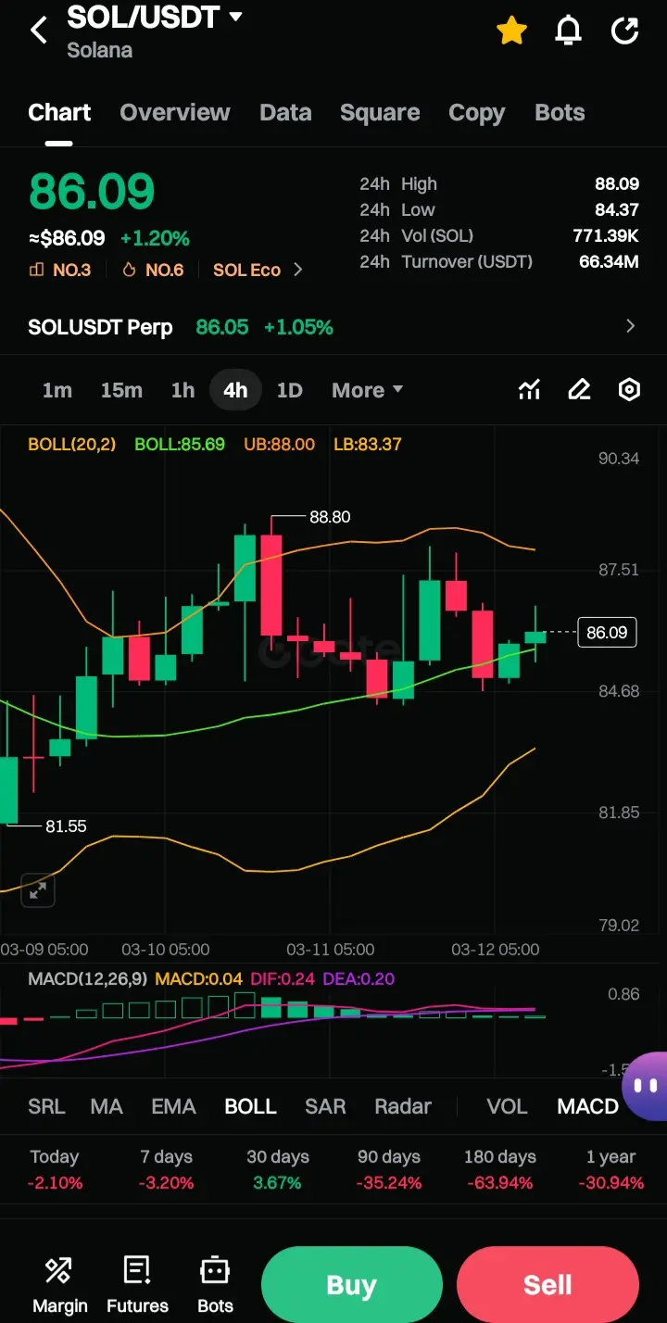The height and width of the screenshot is (1323, 667).
Task: Tap the NO.6 hot ranking tag
Action: pos(153,270)
